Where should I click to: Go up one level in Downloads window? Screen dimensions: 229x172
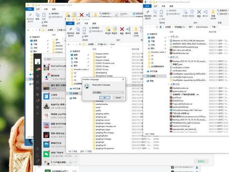(157, 27)
